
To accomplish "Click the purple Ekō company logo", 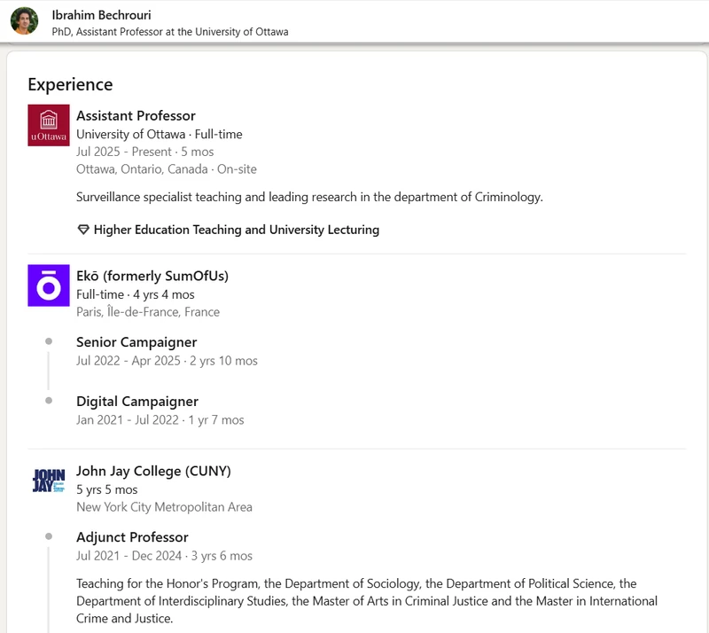I will tap(49, 285).
